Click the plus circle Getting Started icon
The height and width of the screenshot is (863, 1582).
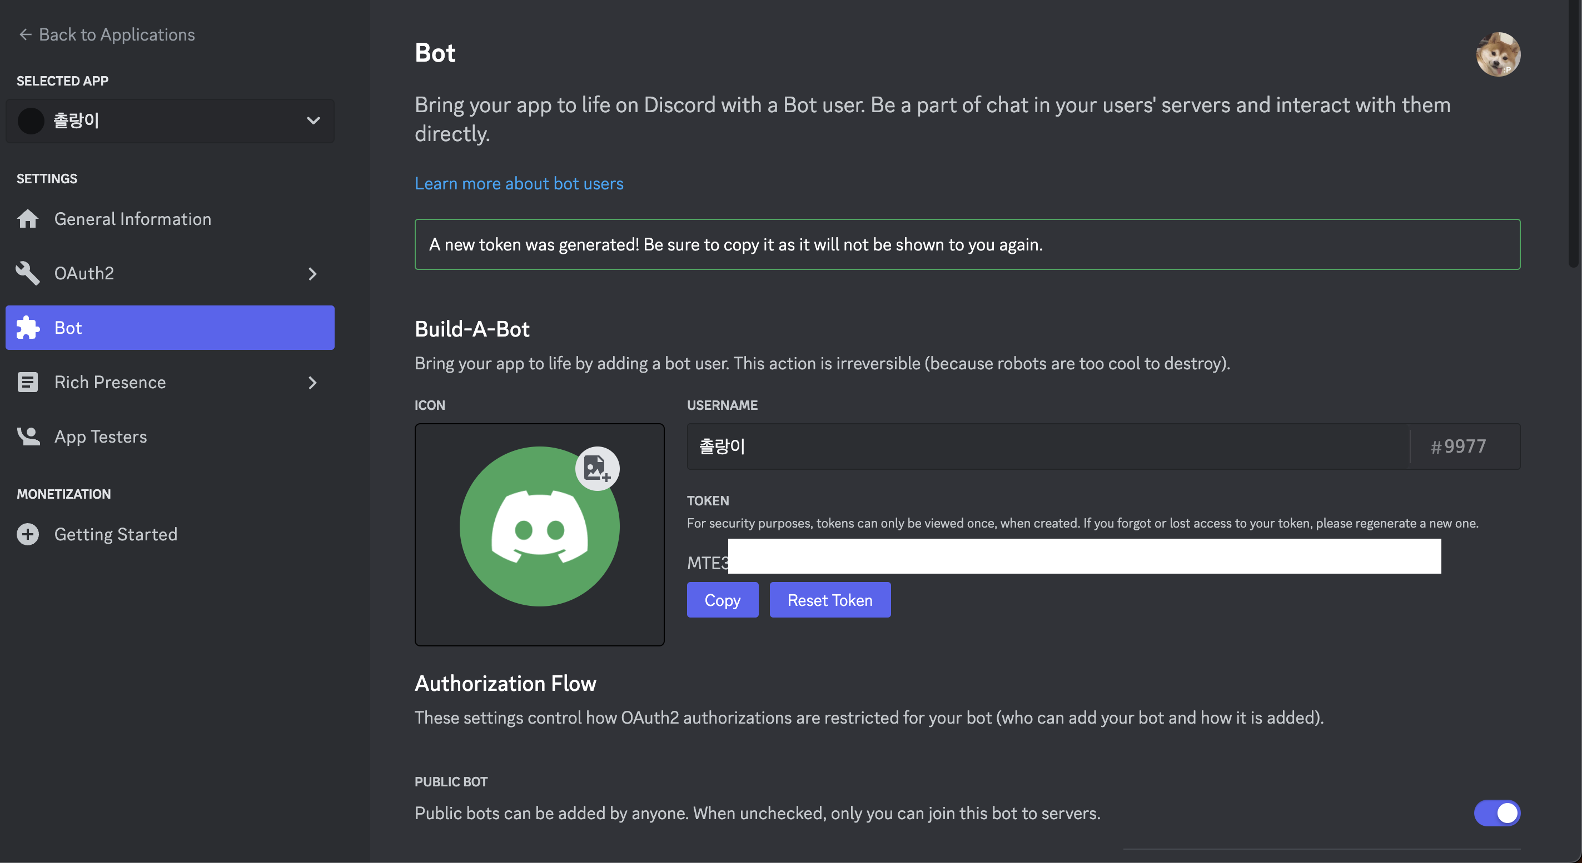tap(28, 534)
